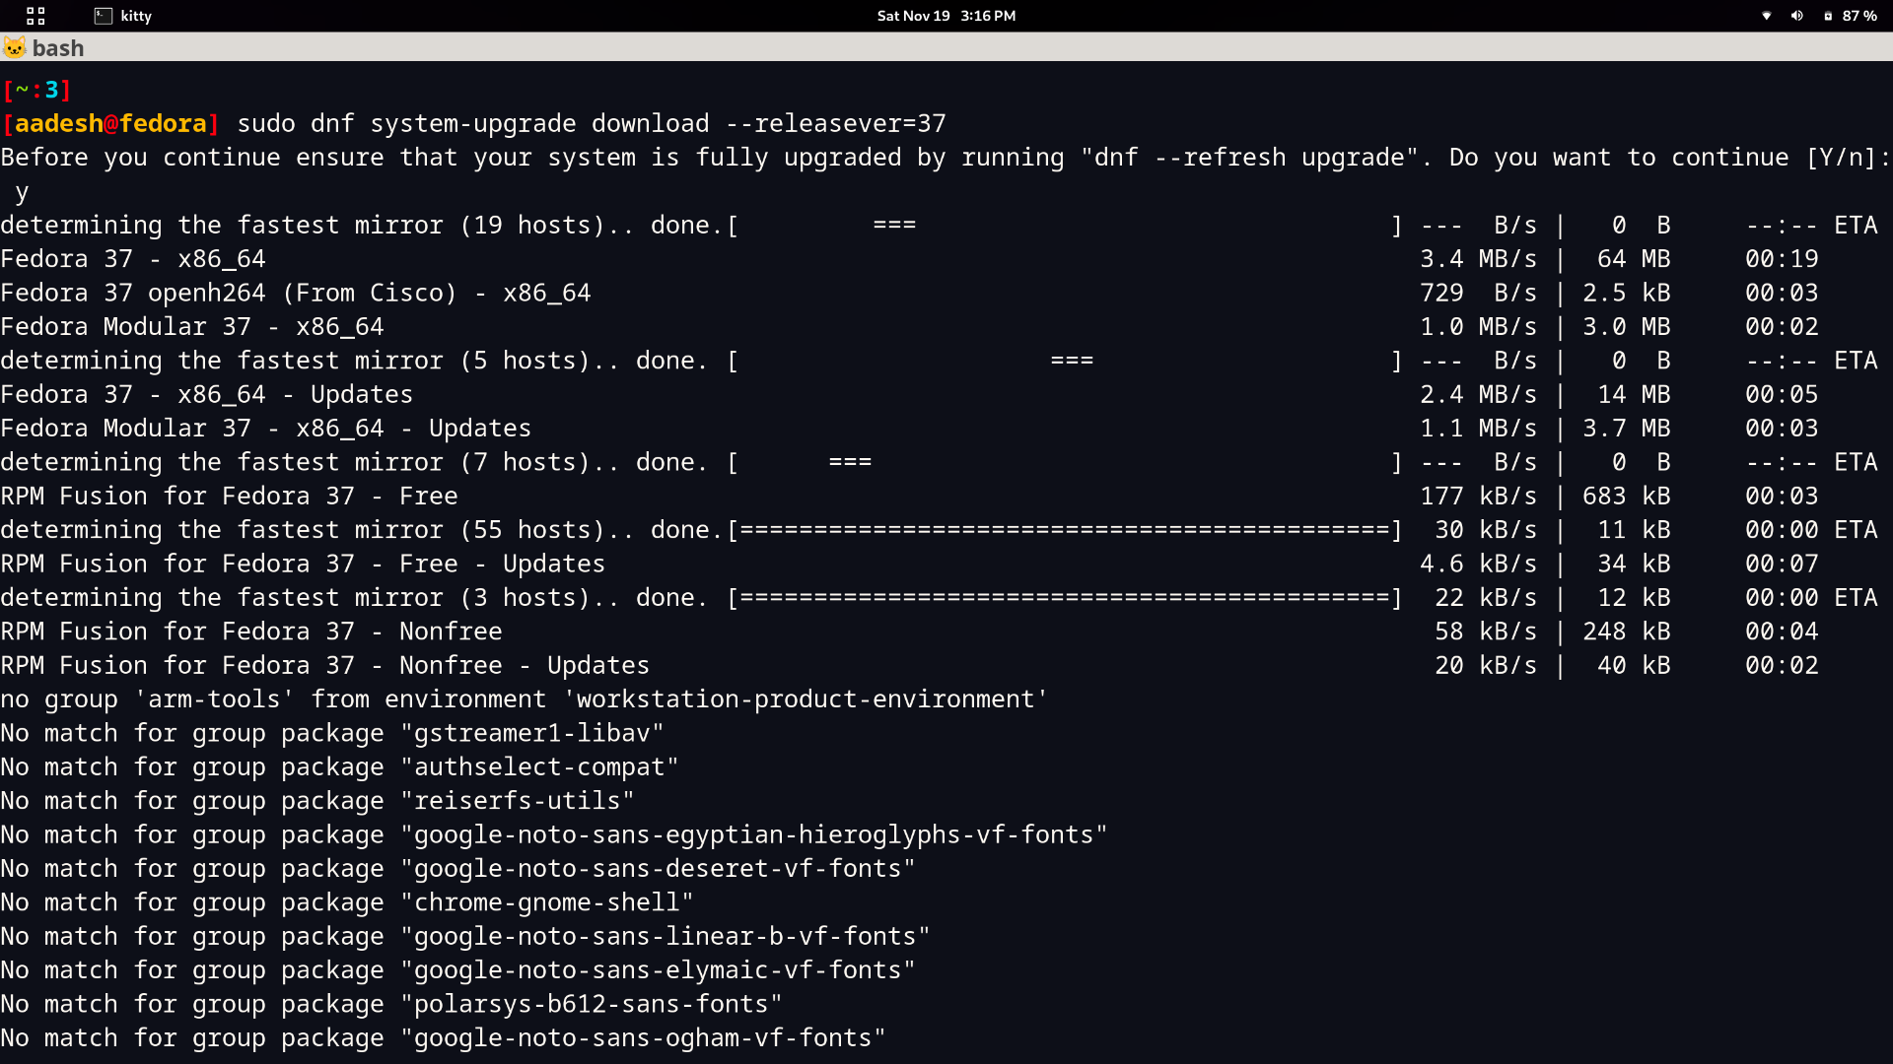Click the volume speaker icon
Screen dimensions: 1893x1064
point(1796,16)
